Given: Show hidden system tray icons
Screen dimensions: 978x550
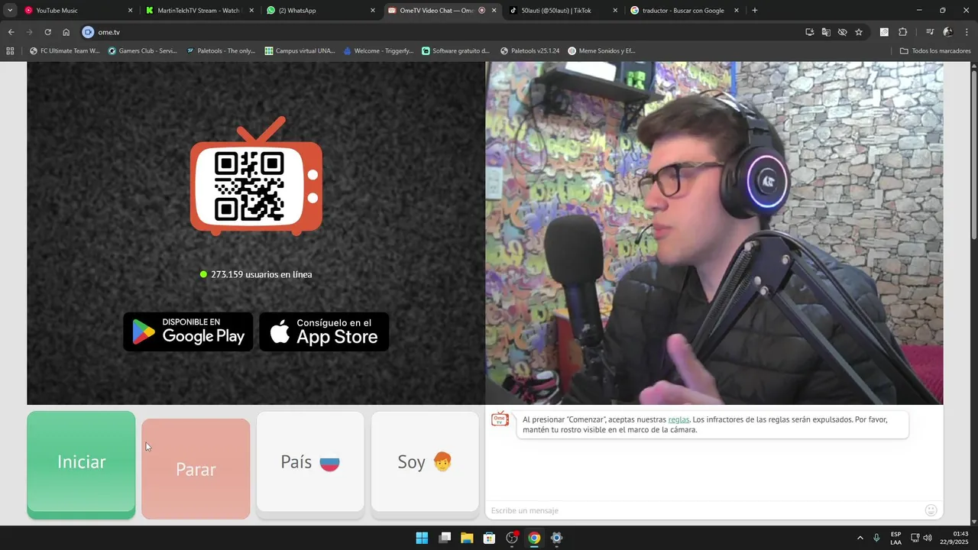Looking at the screenshot, I should pos(860,538).
